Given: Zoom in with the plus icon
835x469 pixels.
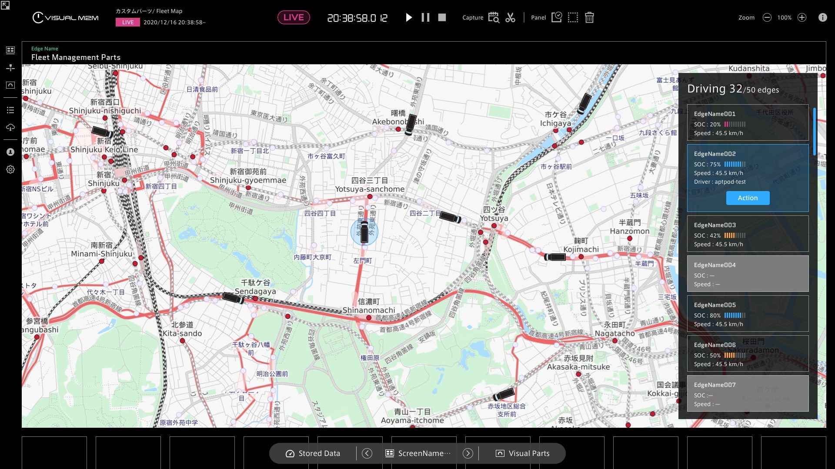Looking at the screenshot, I should click(x=802, y=17).
